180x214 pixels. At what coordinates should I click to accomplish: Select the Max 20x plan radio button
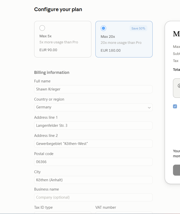tap(103, 28)
